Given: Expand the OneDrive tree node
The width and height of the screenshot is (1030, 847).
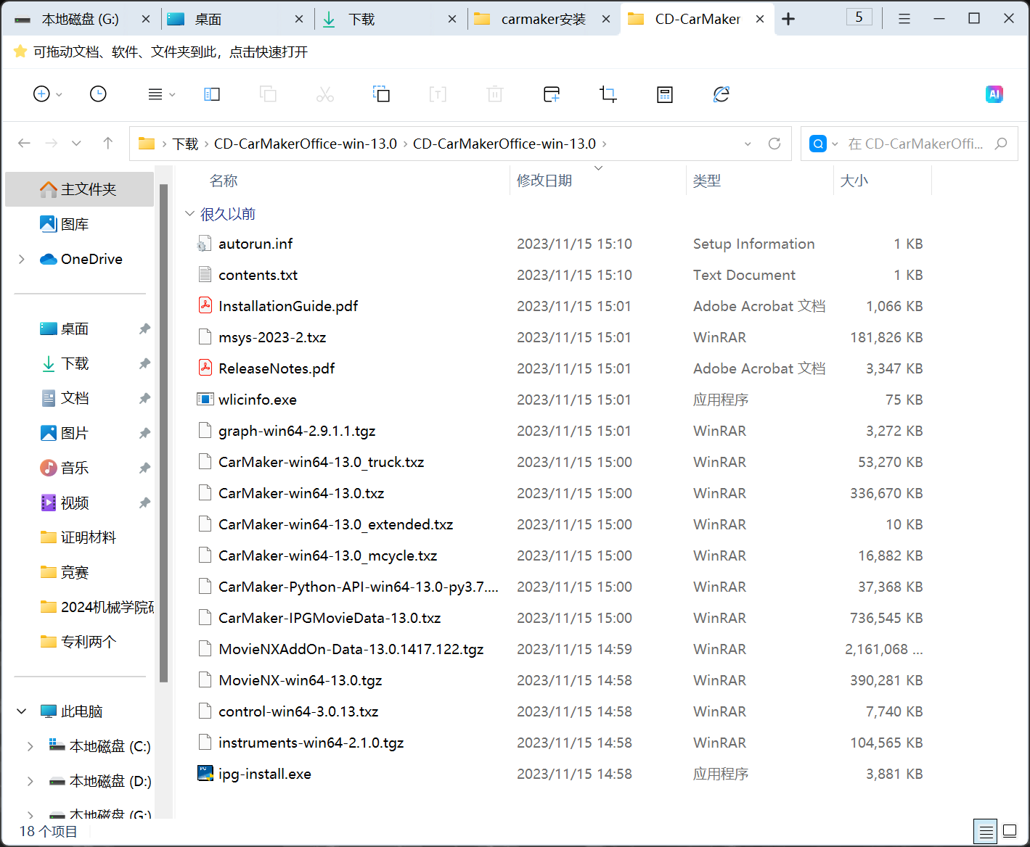Looking at the screenshot, I should [x=21, y=259].
